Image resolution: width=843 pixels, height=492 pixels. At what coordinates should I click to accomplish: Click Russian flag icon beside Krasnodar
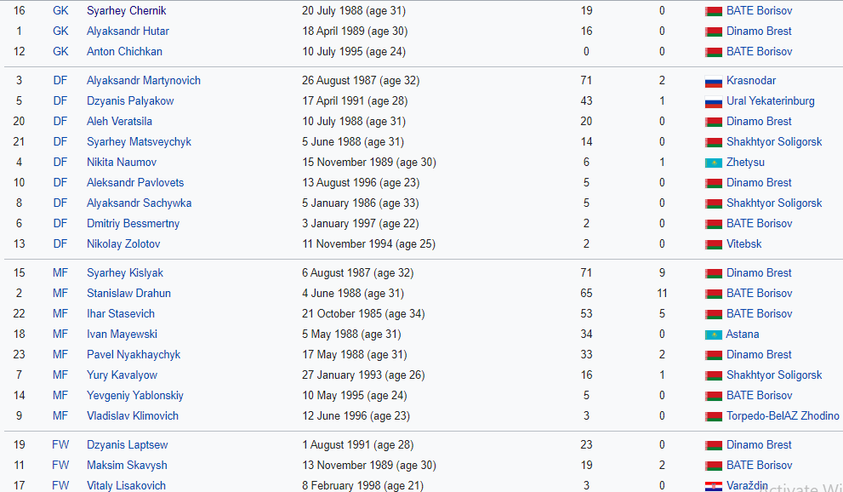click(x=714, y=81)
